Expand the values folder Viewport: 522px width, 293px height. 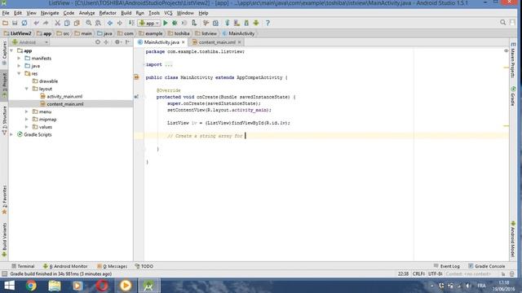[x=27, y=127]
